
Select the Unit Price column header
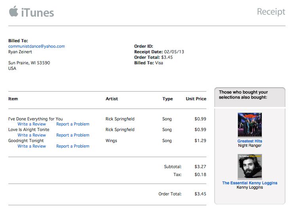click(196, 99)
